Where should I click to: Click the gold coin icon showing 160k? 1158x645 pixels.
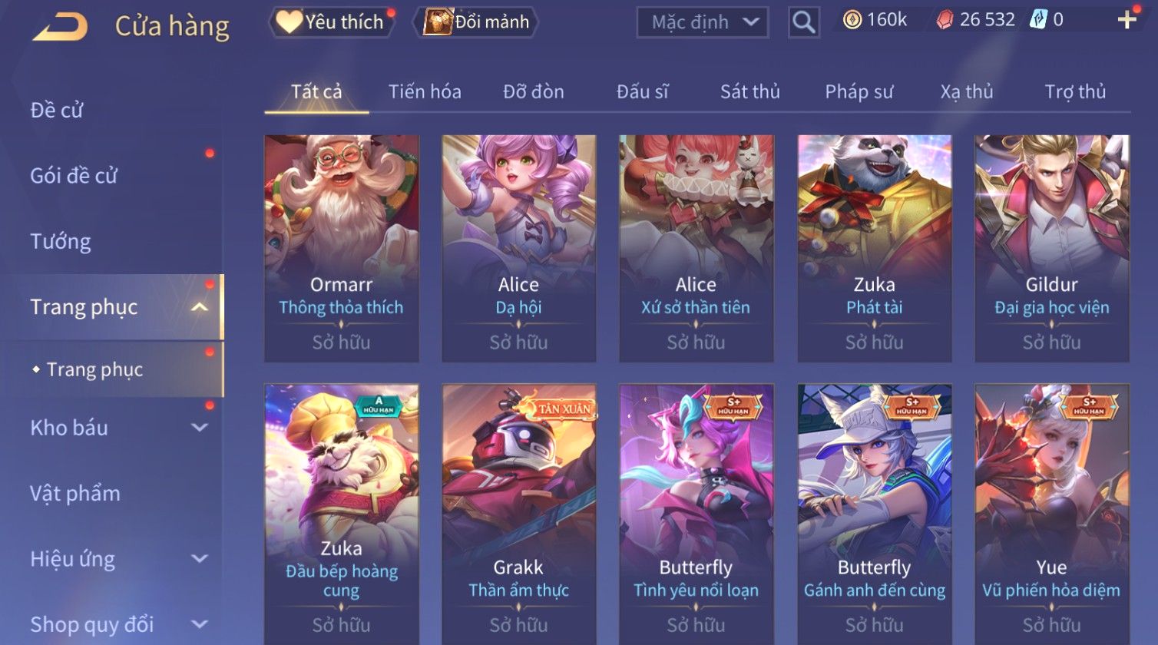(852, 20)
